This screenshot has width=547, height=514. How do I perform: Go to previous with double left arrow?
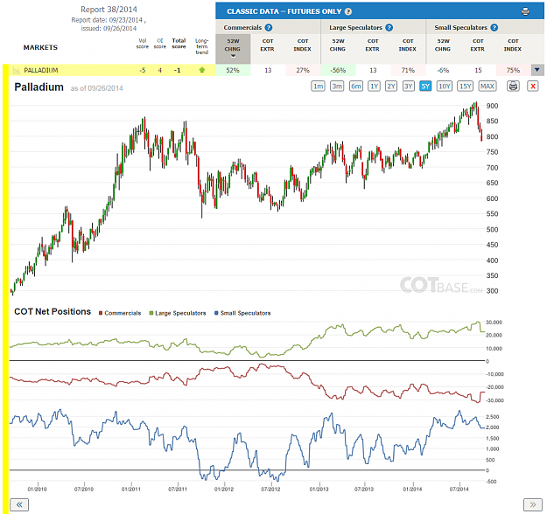pyautogui.click(x=19, y=504)
